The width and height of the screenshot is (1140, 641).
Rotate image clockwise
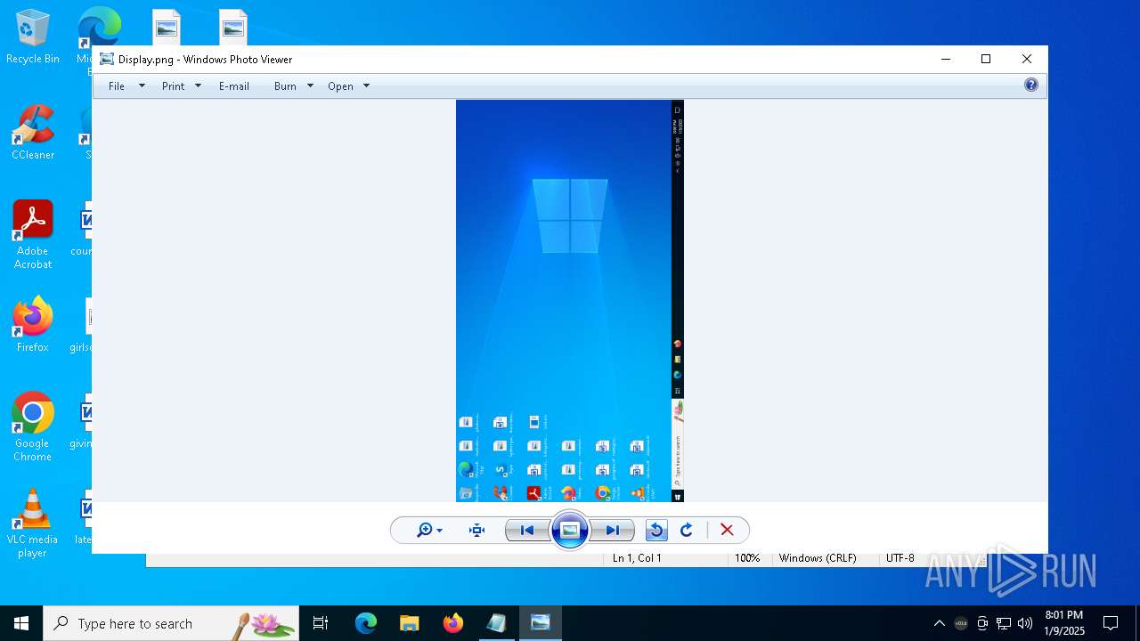[687, 531]
